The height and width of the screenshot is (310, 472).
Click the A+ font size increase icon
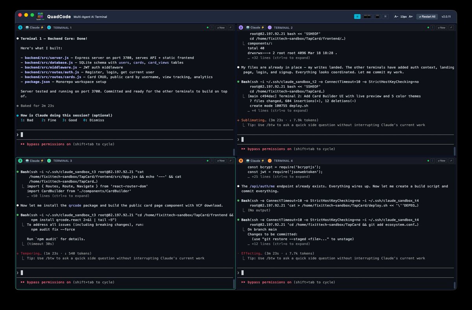pyautogui.click(x=411, y=16)
